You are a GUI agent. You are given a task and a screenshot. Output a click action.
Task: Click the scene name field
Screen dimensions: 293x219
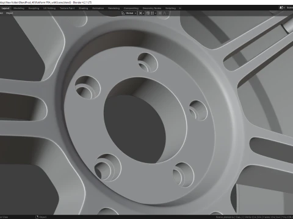(x=289, y=8)
